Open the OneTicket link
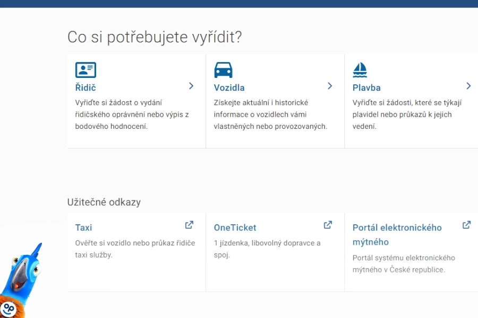 click(x=235, y=228)
